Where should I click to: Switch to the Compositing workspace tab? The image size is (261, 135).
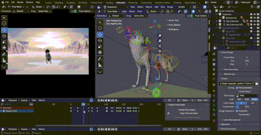point(146,3)
